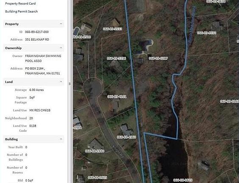This screenshot has width=239, height=183.
Task: Click the Property section header
Action: pos(33,24)
